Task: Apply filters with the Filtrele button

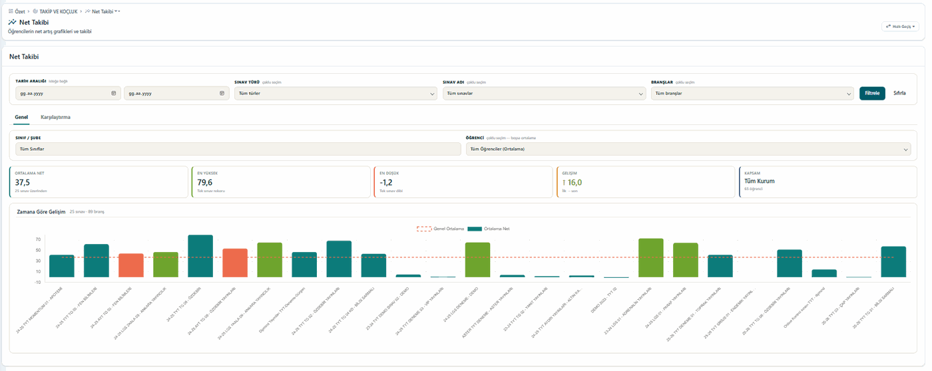Action: tap(872, 93)
